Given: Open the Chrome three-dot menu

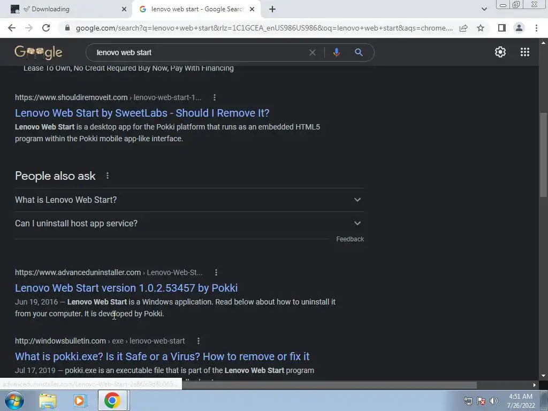Looking at the screenshot, I should 536,28.
